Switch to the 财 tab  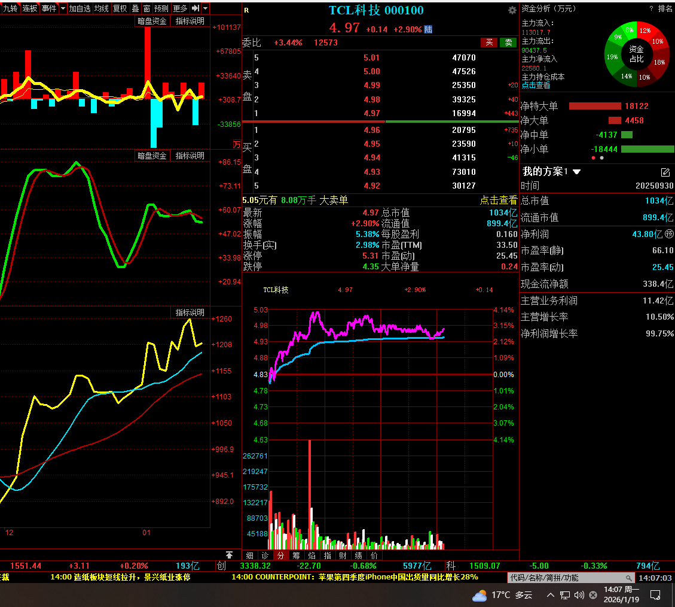point(343,556)
